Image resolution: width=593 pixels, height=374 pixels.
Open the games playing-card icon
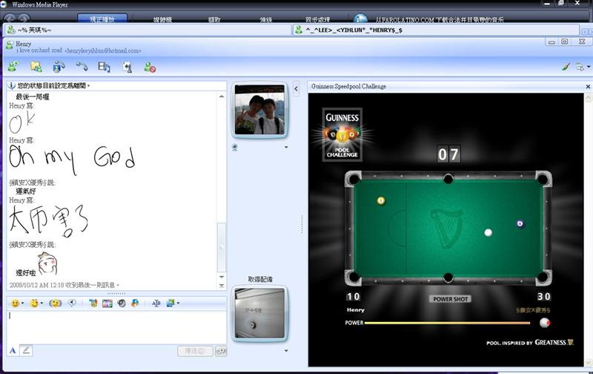pyautogui.click(x=127, y=68)
